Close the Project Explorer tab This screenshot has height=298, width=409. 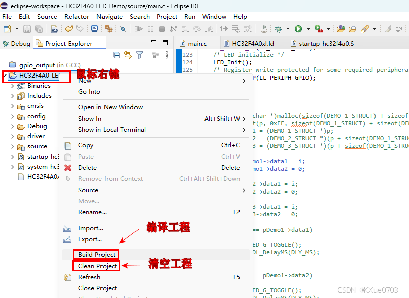point(99,43)
